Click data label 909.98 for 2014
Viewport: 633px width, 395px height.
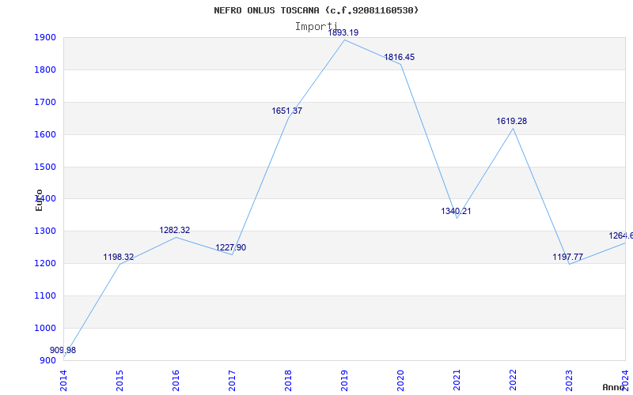(x=63, y=350)
